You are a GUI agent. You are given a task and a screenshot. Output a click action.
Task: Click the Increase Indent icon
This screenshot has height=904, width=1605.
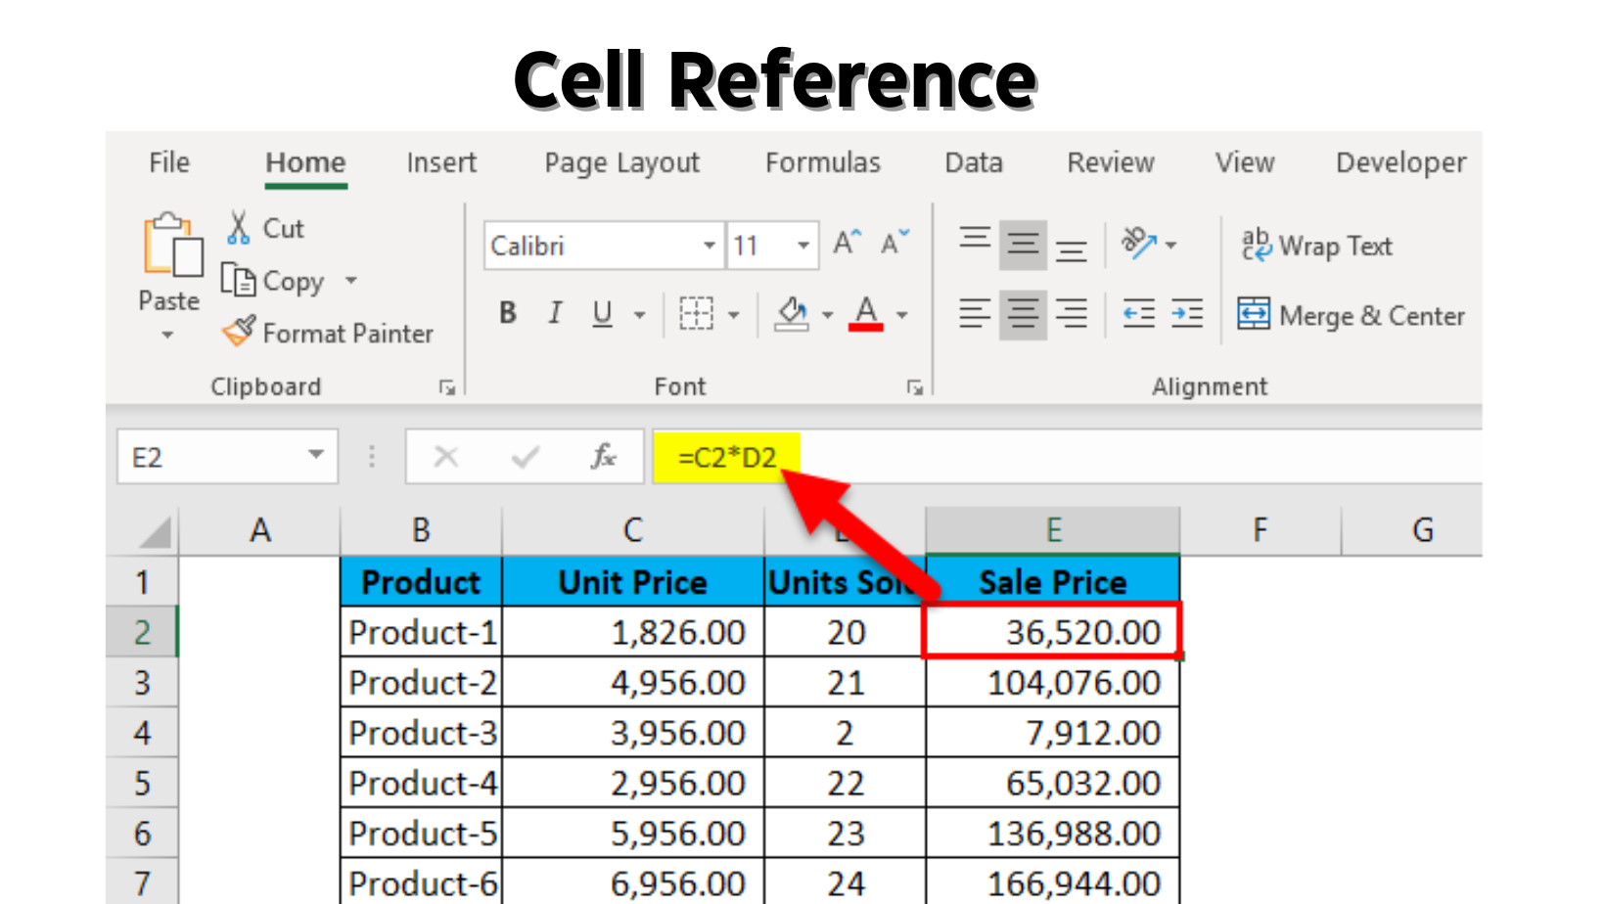[1186, 314]
